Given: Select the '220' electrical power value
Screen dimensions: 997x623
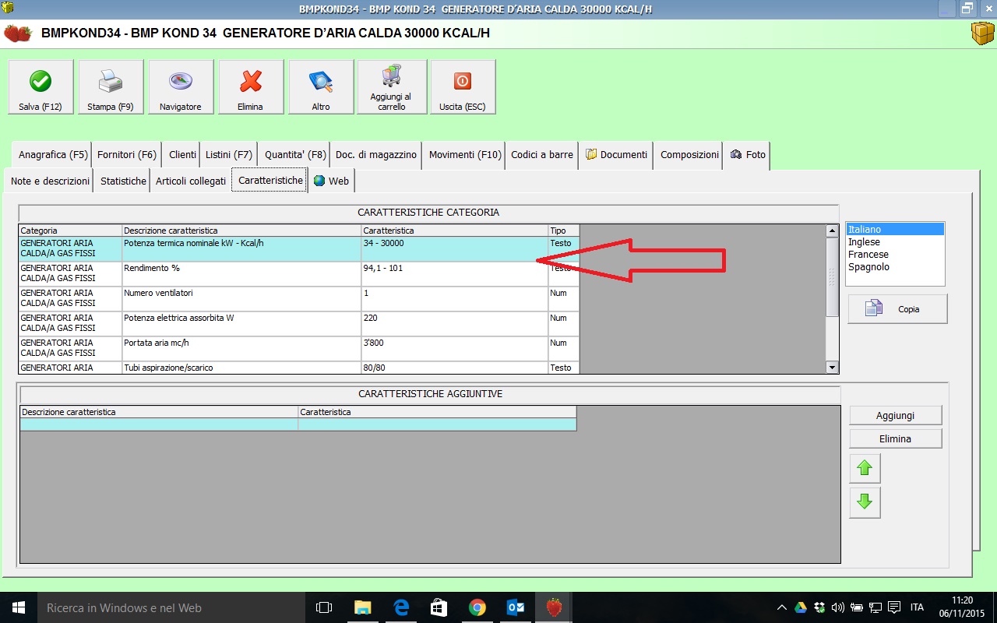Looking at the screenshot, I should pos(455,324).
